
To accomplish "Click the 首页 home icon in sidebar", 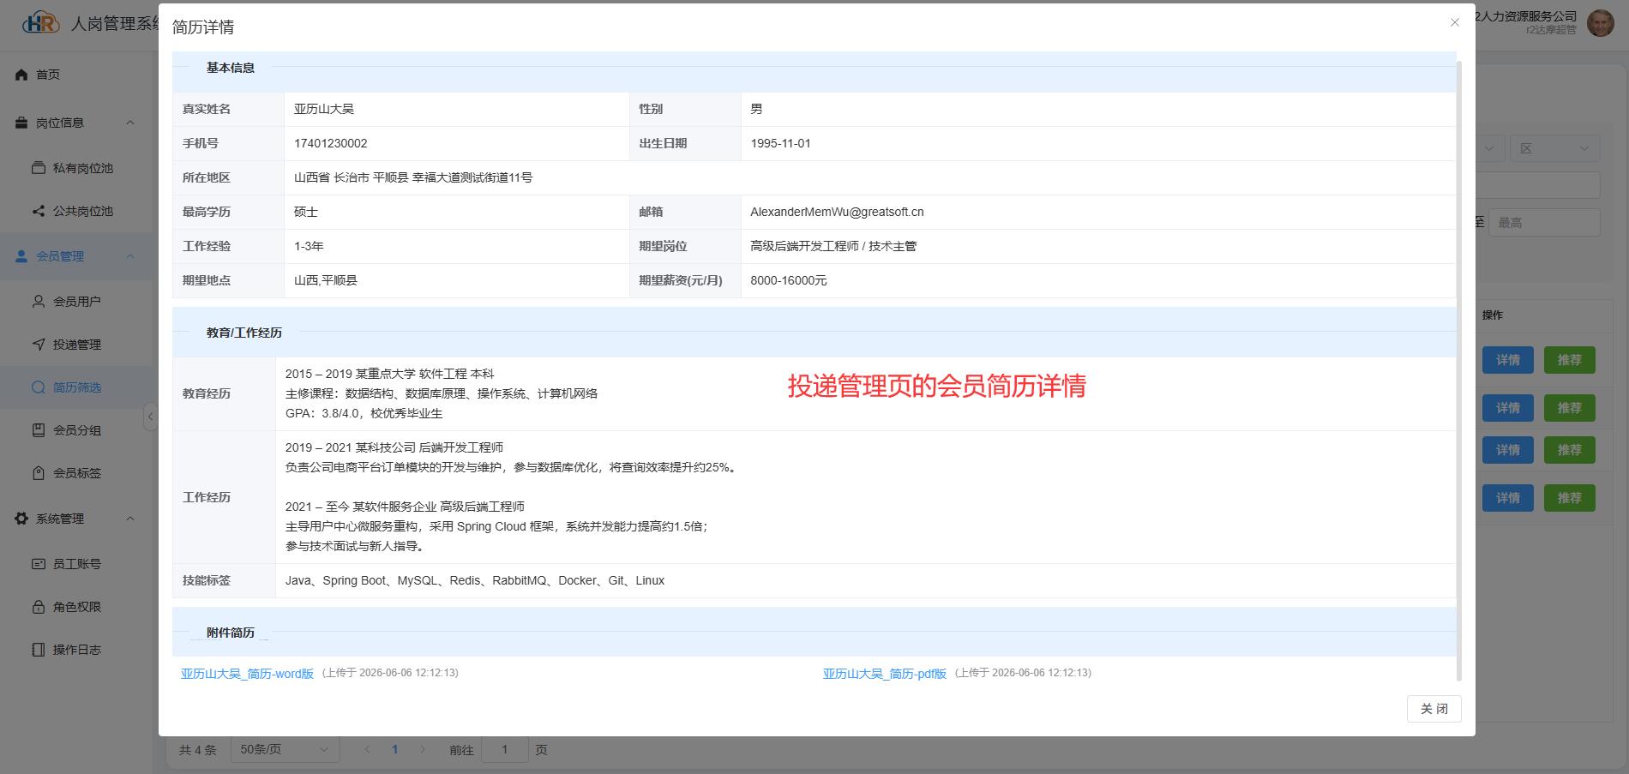I will pos(22,75).
